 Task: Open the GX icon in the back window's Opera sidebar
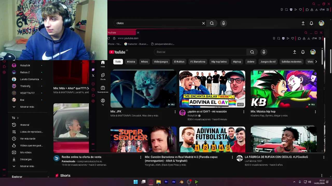[x=4, y=169]
